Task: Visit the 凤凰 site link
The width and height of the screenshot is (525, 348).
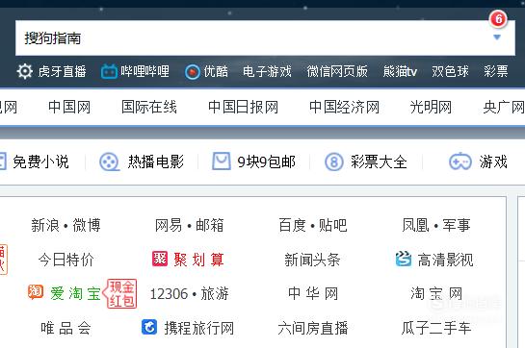Action: (415, 225)
